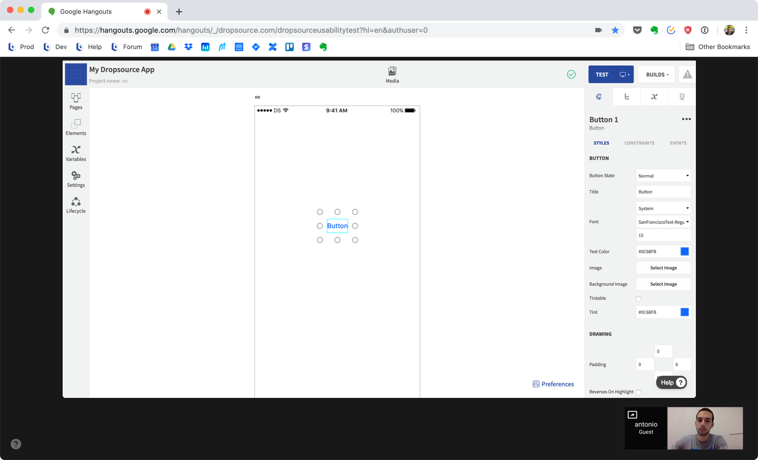Select the device tab icon in right panel
This screenshot has width=758, height=460.
[682, 97]
